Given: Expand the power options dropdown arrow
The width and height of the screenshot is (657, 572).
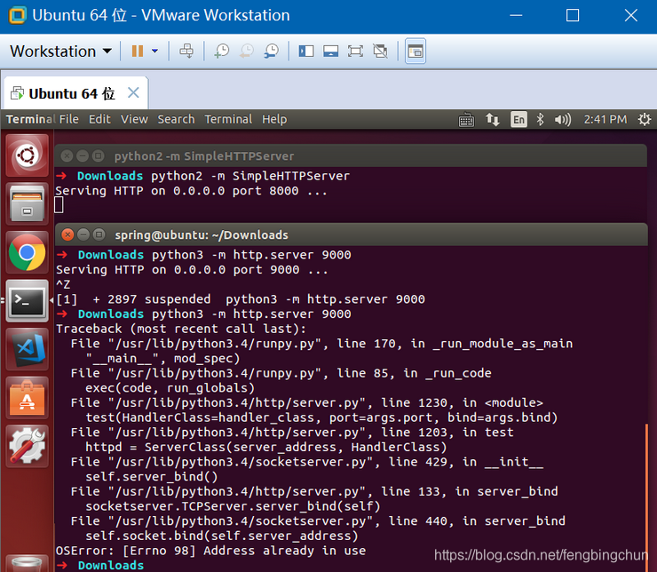Looking at the screenshot, I should [155, 52].
